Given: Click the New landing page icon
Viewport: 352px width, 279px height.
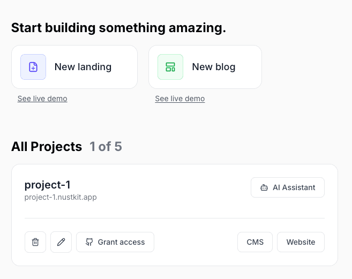Looking at the screenshot, I should (33, 67).
